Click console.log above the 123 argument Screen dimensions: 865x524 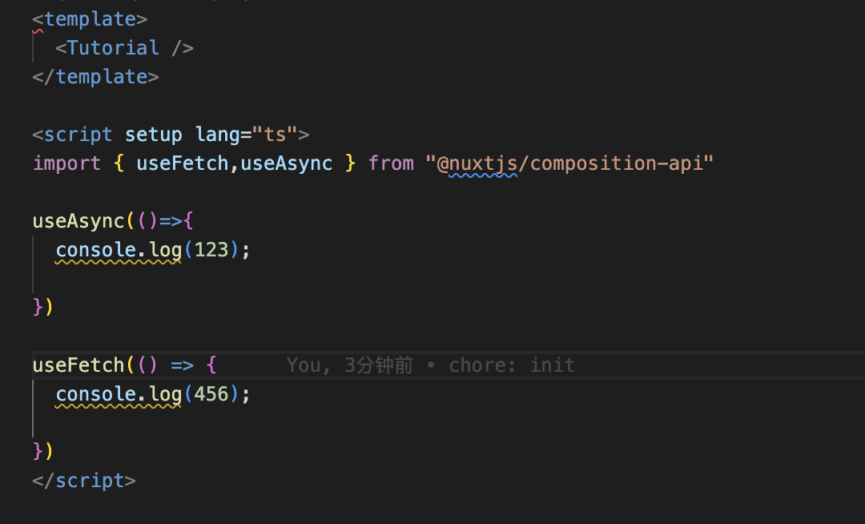119,250
